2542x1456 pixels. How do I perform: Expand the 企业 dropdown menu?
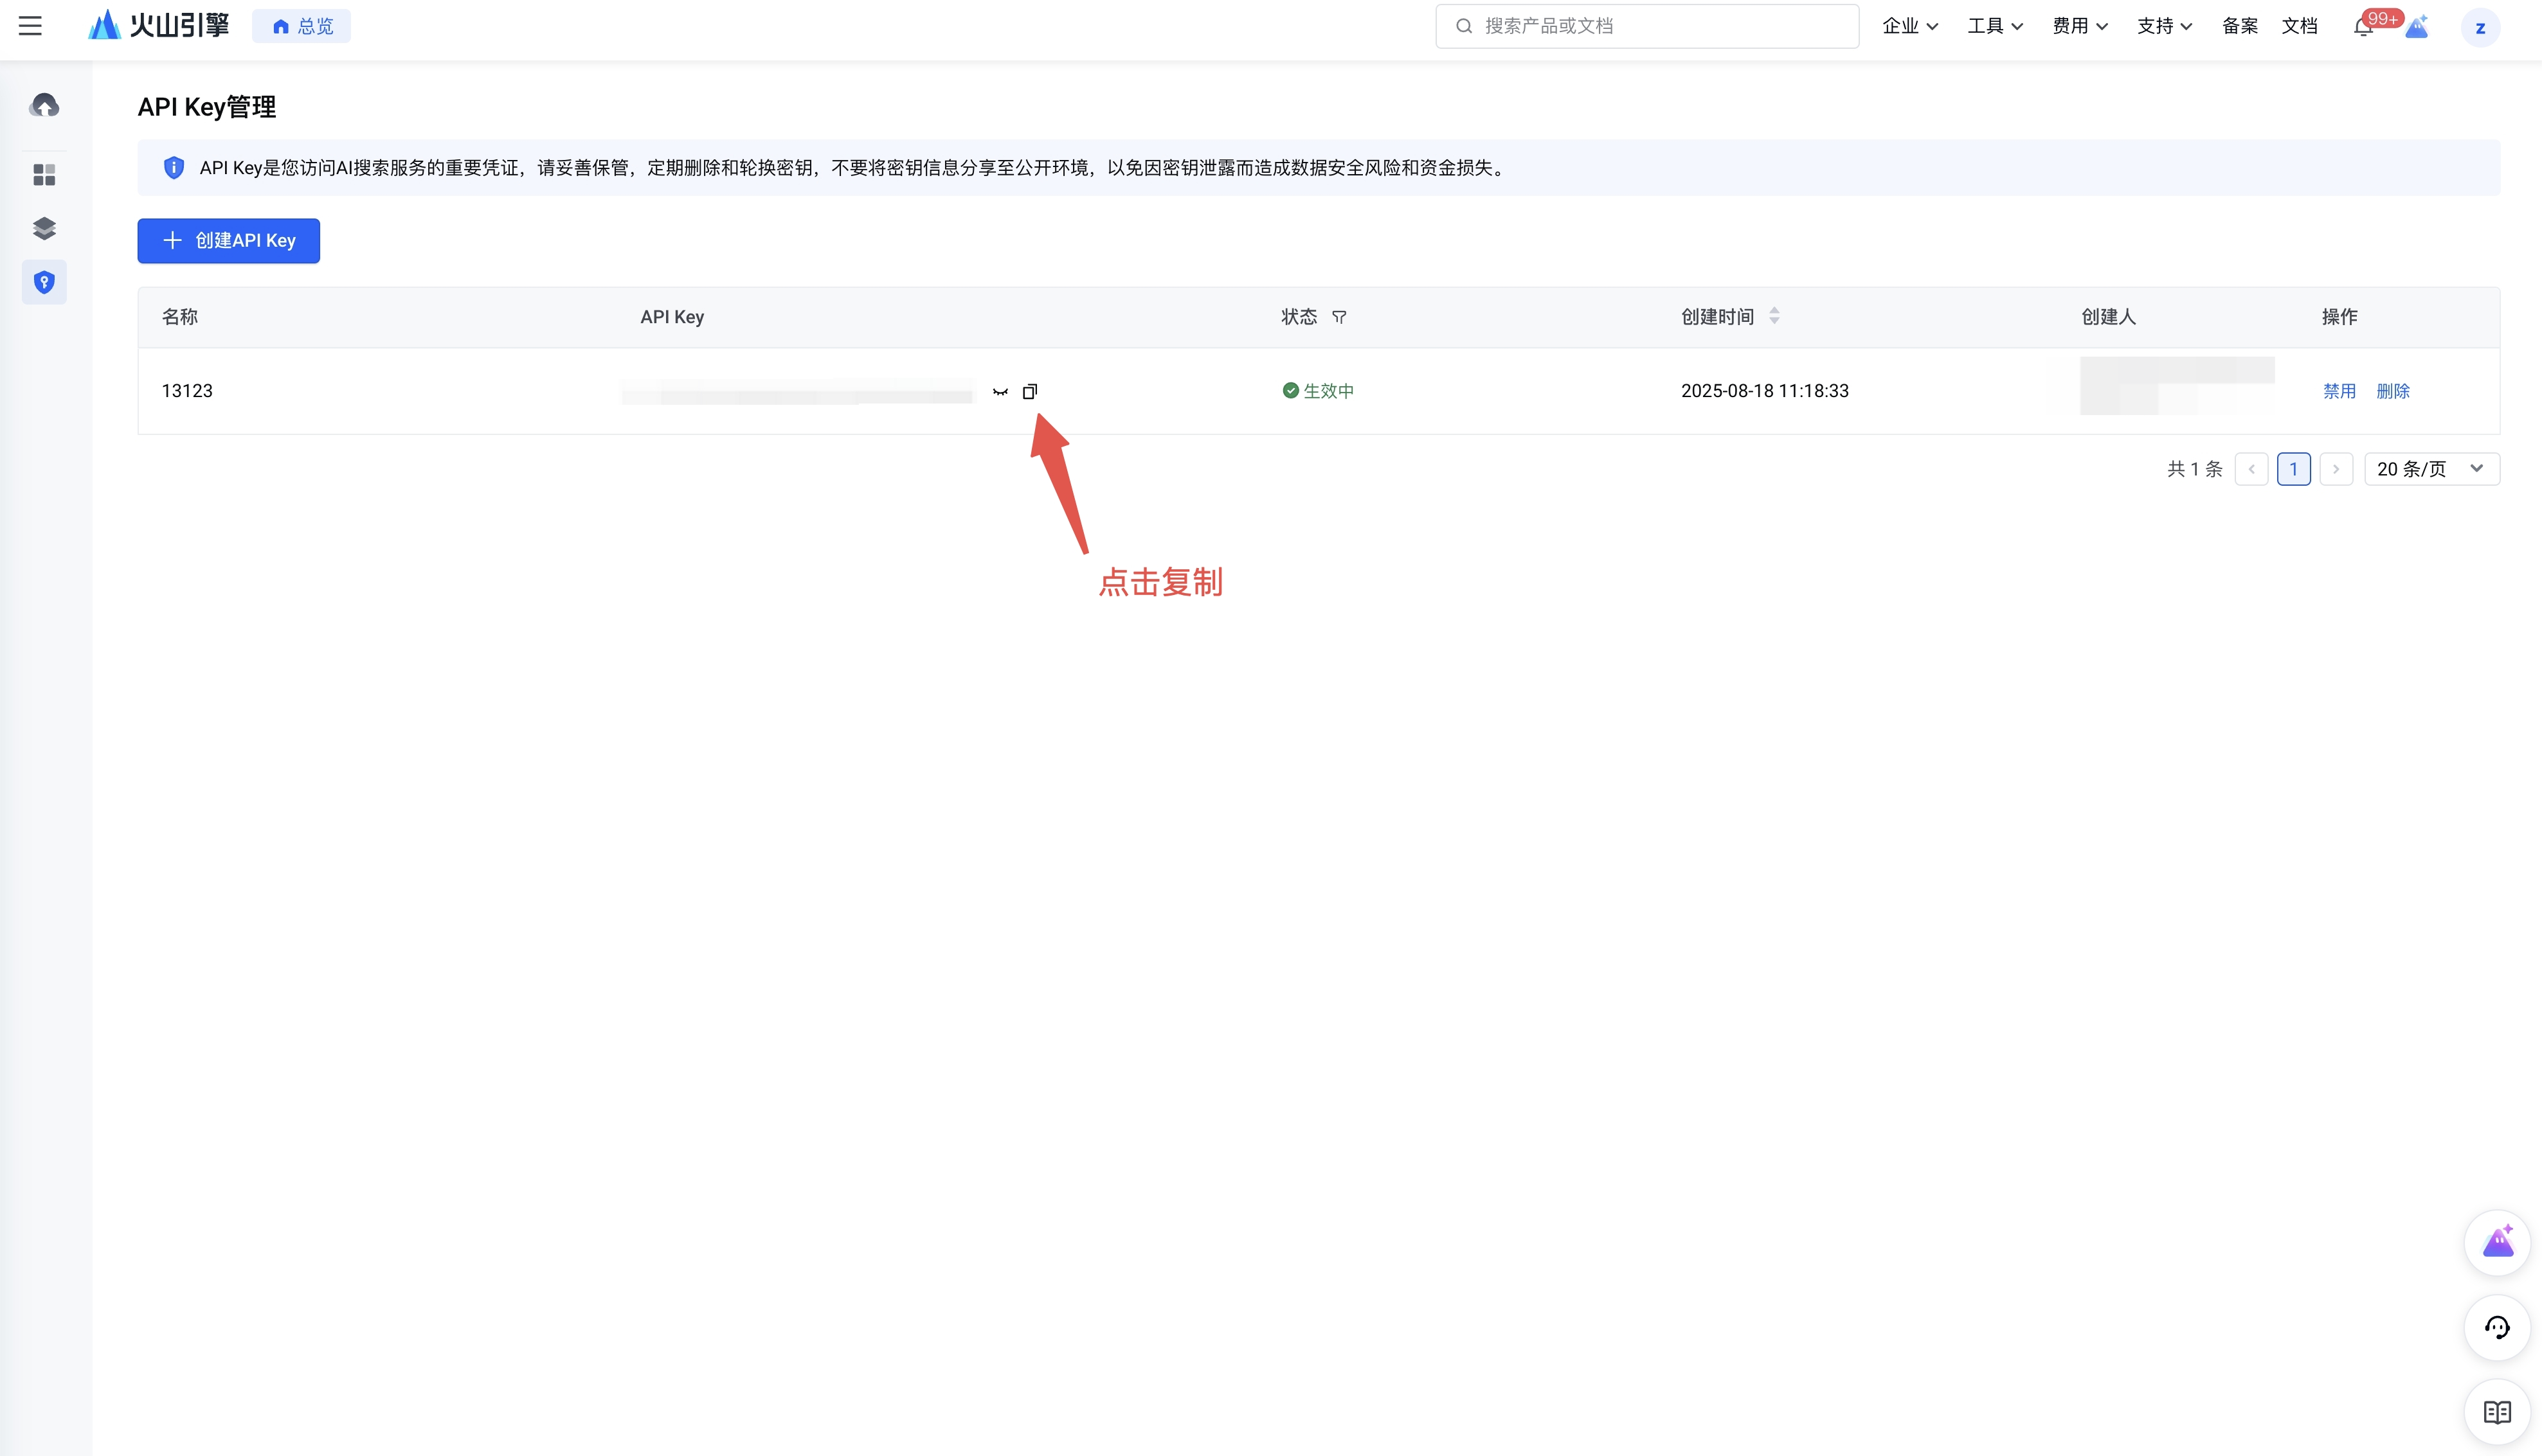(1909, 26)
